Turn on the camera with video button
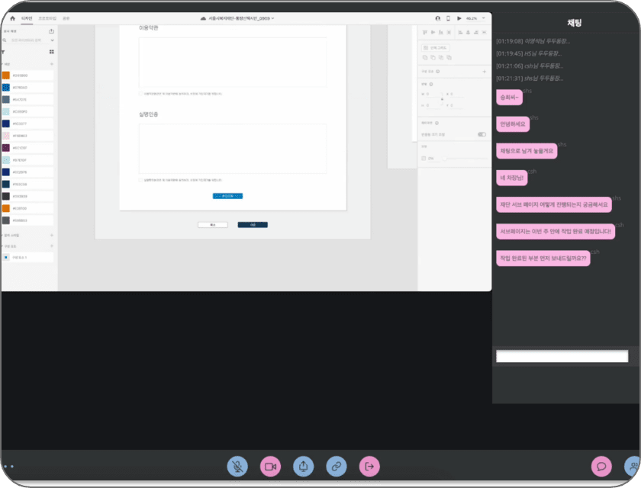 tap(270, 466)
